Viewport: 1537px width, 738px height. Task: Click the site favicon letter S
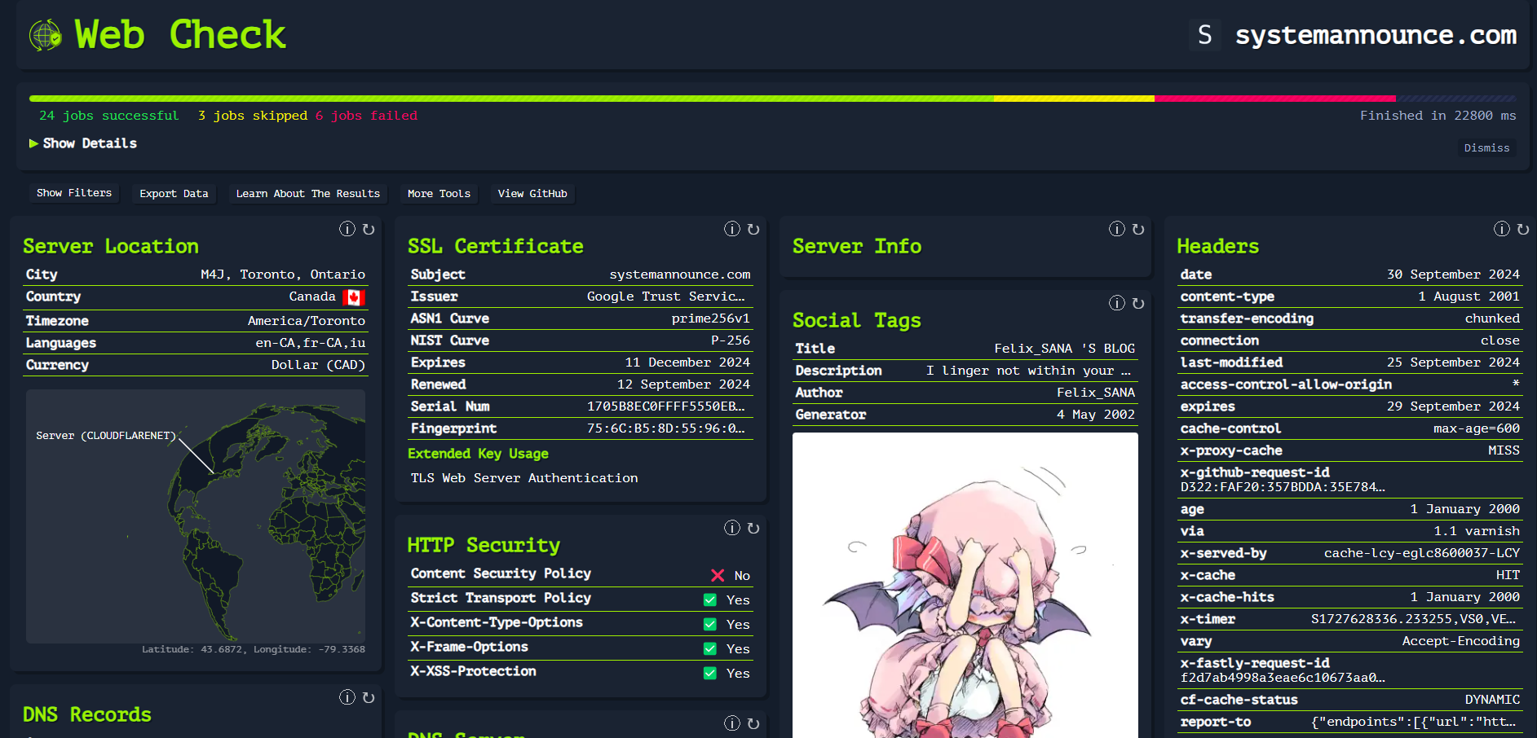[x=1204, y=35]
